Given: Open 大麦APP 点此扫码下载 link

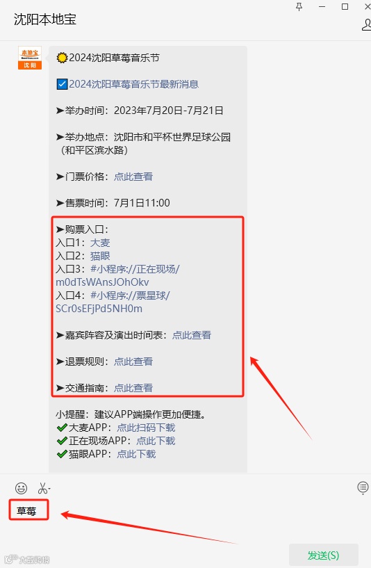Looking at the screenshot, I should [146, 428].
